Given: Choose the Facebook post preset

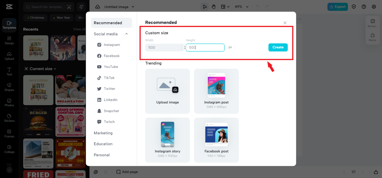Looking at the screenshot, I should tap(216, 140).
